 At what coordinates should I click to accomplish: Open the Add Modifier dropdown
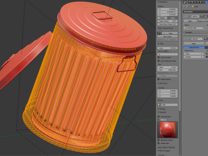click(x=195, y=12)
